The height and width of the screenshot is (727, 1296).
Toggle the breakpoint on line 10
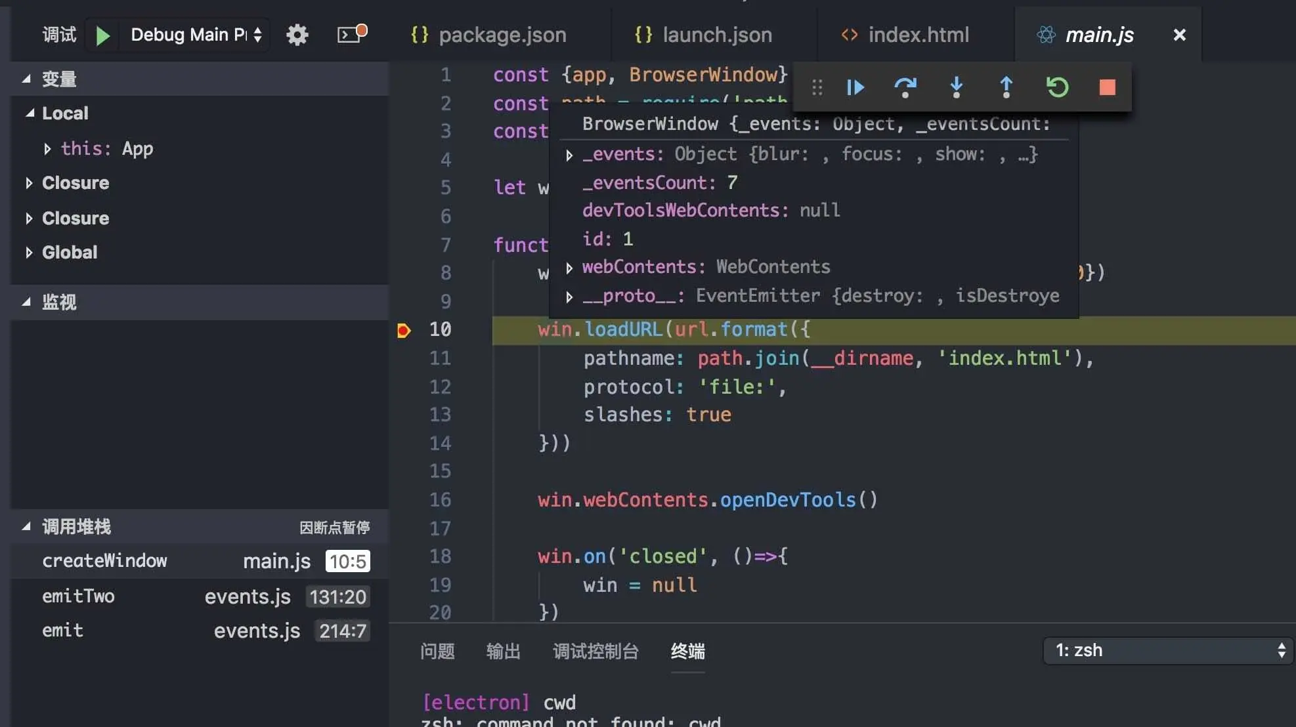(x=404, y=330)
